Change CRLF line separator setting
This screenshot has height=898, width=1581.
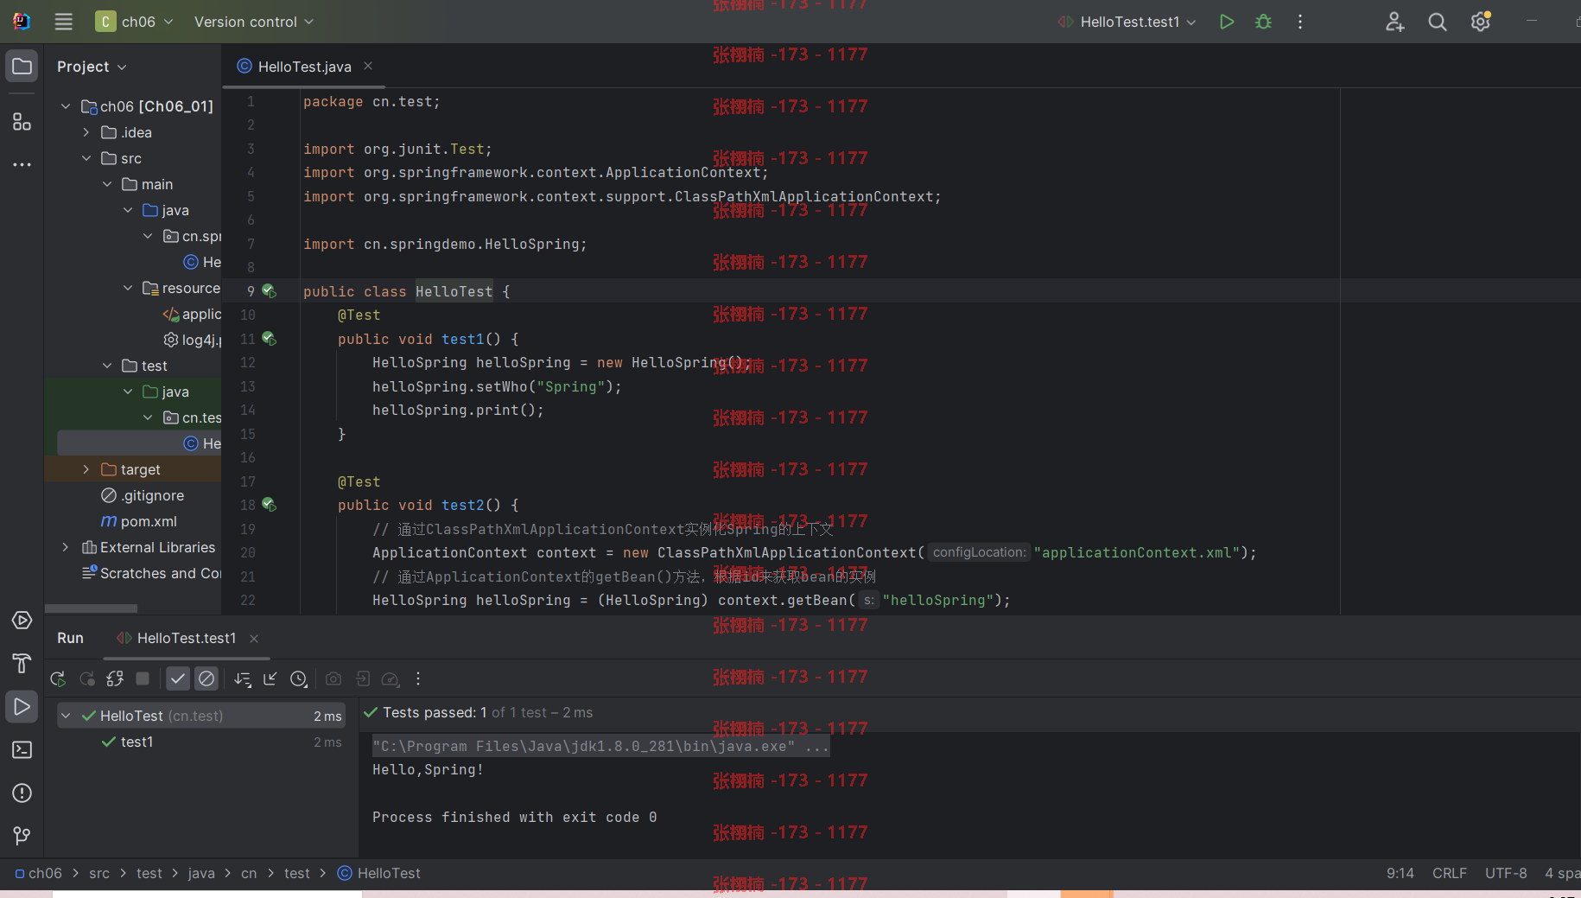pos(1450,874)
